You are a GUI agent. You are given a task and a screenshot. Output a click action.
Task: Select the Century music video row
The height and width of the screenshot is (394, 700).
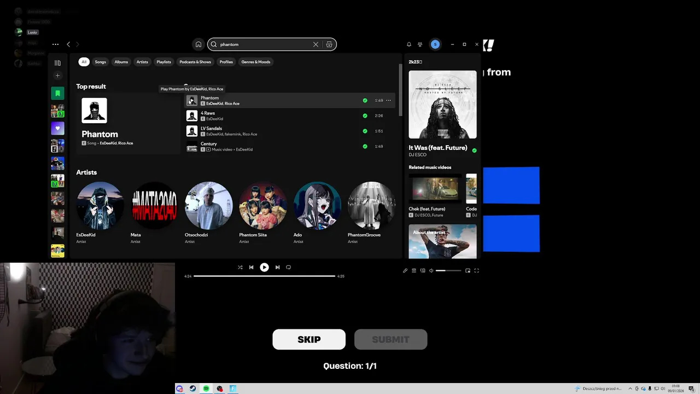(x=290, y=147)
